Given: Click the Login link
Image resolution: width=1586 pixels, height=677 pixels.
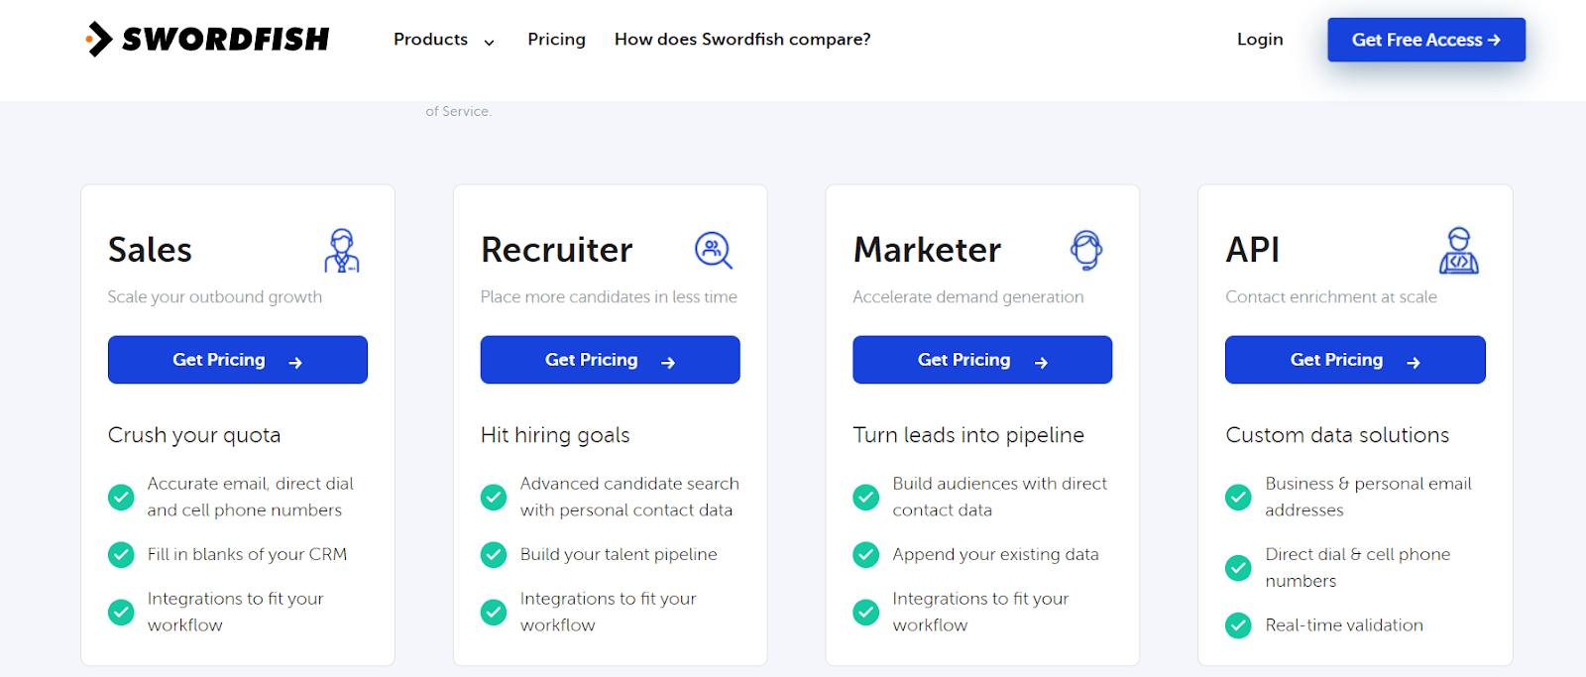Looking at the screenshot, I should (x=1259, y=40).
